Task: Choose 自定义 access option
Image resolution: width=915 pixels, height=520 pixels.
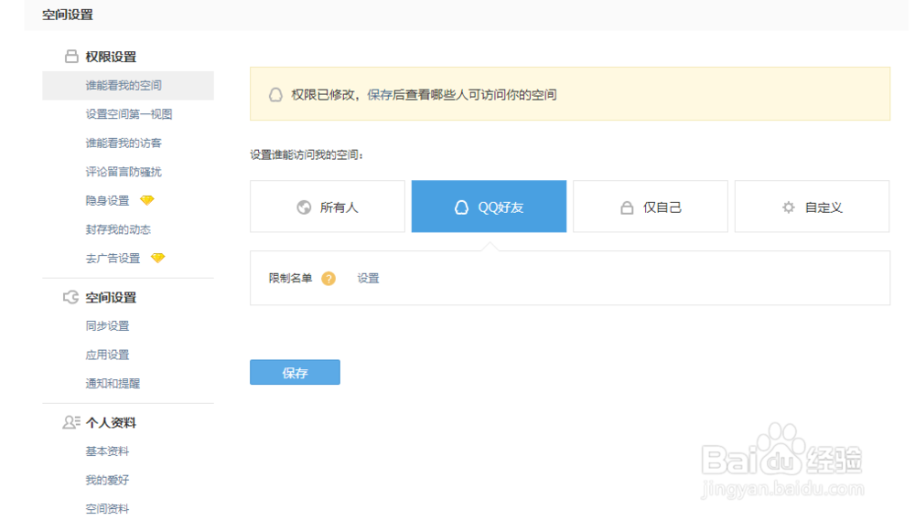Action: click(813, 207)
